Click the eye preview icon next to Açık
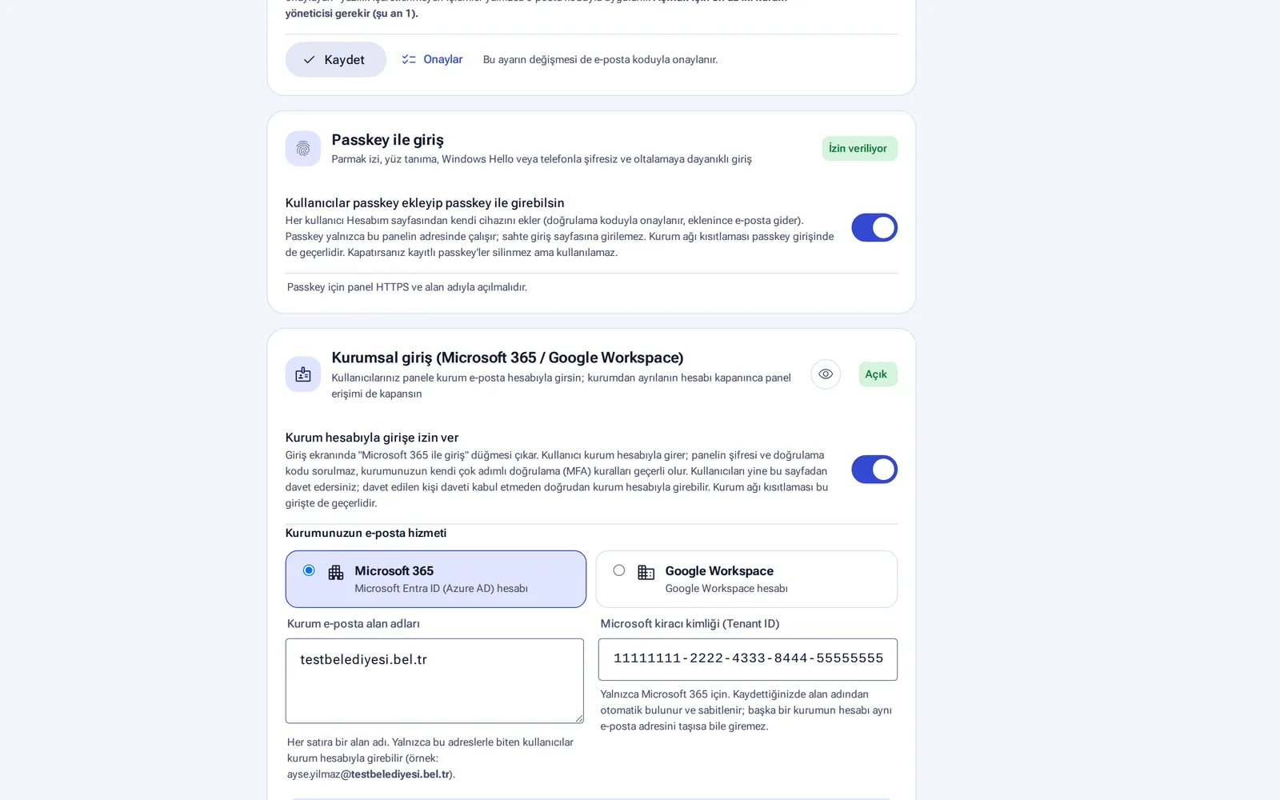This screenshot has height=800, width=1280. (x=826, y=374)
